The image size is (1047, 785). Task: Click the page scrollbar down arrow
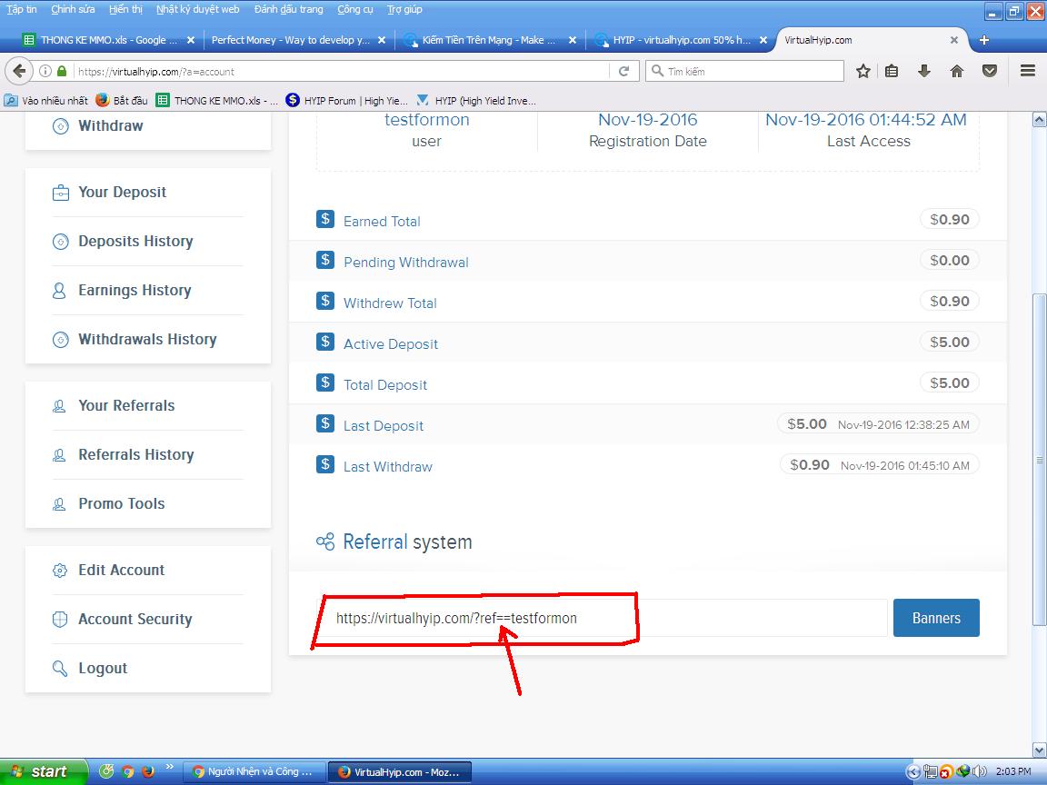click(1039, 750)
